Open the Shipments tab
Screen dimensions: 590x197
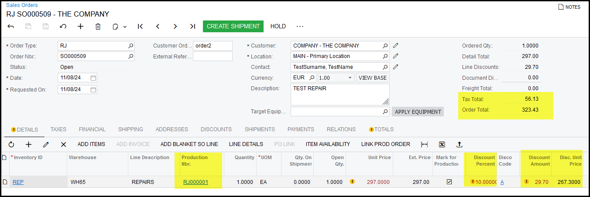click(x=260, y=129)
